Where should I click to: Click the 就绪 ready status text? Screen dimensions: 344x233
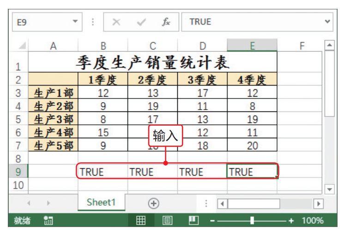tap(22, 221)
